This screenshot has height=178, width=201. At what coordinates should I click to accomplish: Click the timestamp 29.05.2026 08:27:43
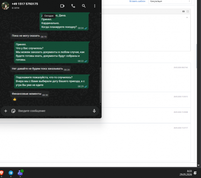(x=180, y=67)
